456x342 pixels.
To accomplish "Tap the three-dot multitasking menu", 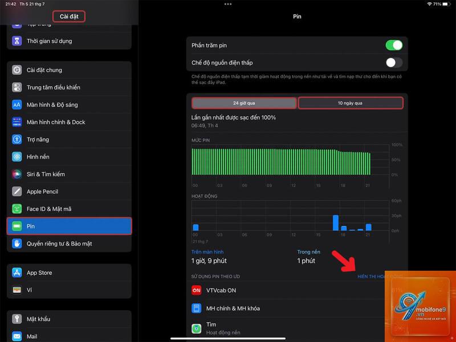I will (x=228, y=4).
